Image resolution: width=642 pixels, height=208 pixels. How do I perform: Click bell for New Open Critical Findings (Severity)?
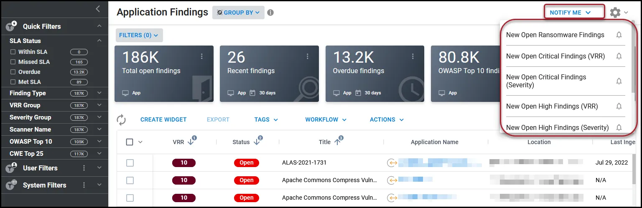coord(619,81)
